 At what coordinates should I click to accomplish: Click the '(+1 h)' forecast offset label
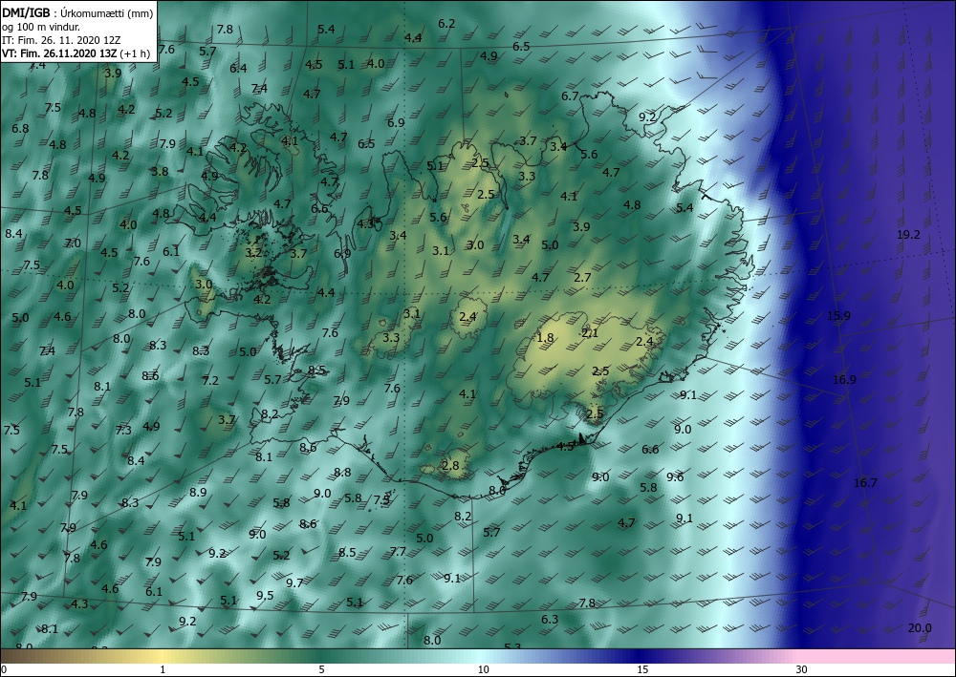pos(136,53)
